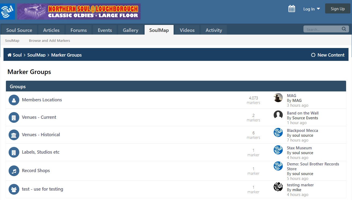Click the home icon in breadcrumb
The image size is (352, 200).
pos(9,55)
